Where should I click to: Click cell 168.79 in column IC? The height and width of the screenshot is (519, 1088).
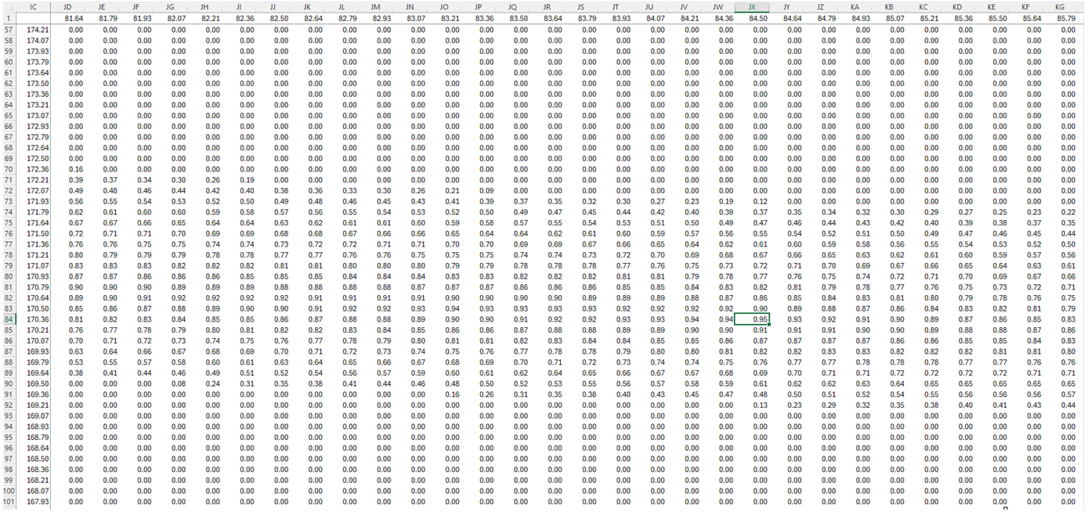(x=33, y=437)
